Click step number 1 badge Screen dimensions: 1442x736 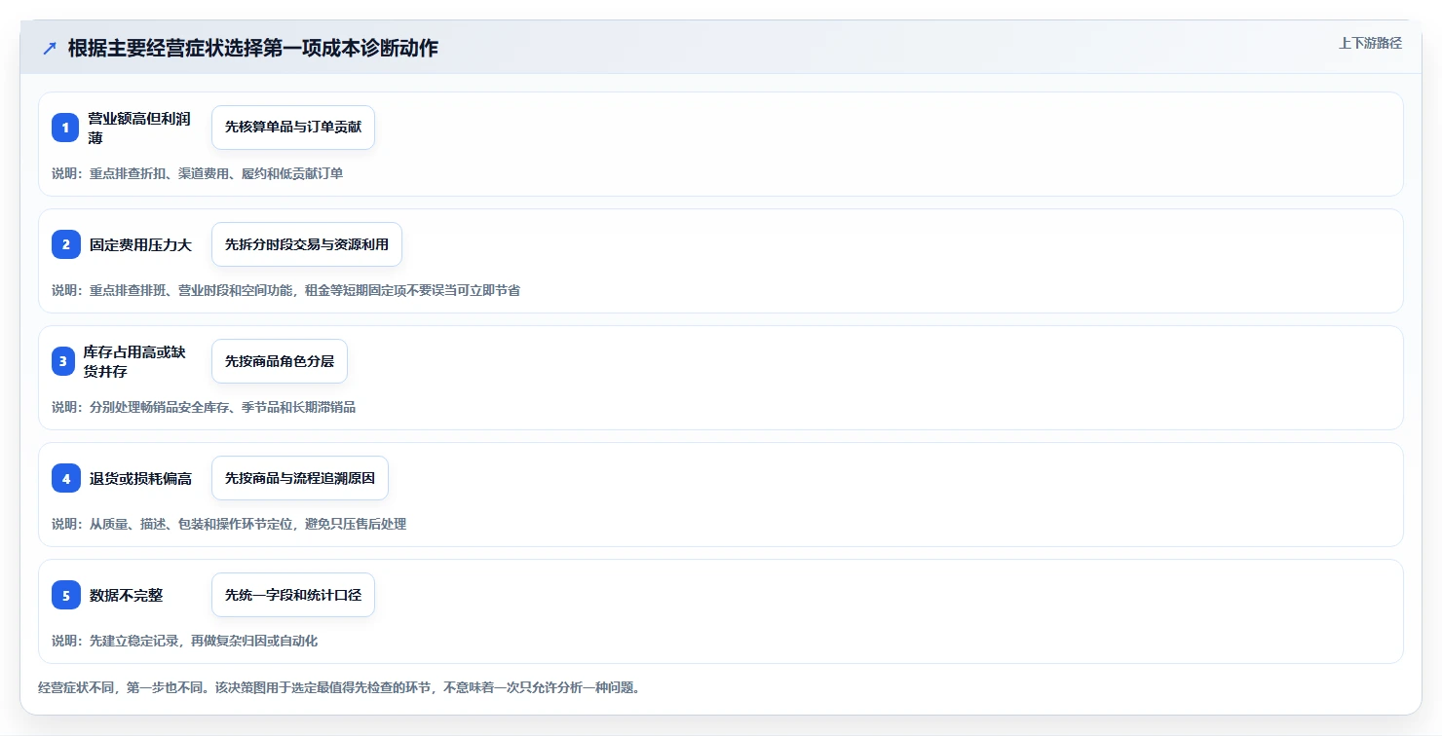[65, 128]
